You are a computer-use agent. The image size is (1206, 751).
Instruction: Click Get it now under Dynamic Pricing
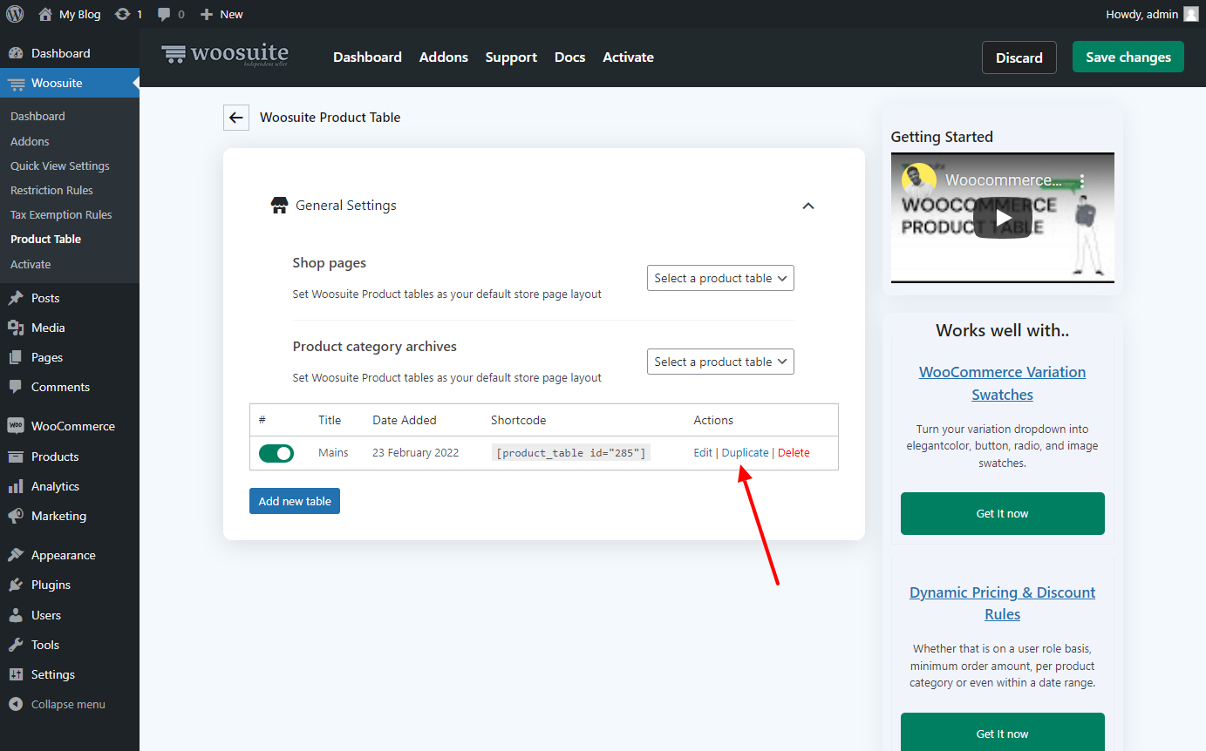(1003, 734)
